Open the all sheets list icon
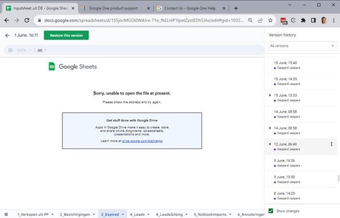Screen dimensions: 340x218 [6, 214]
